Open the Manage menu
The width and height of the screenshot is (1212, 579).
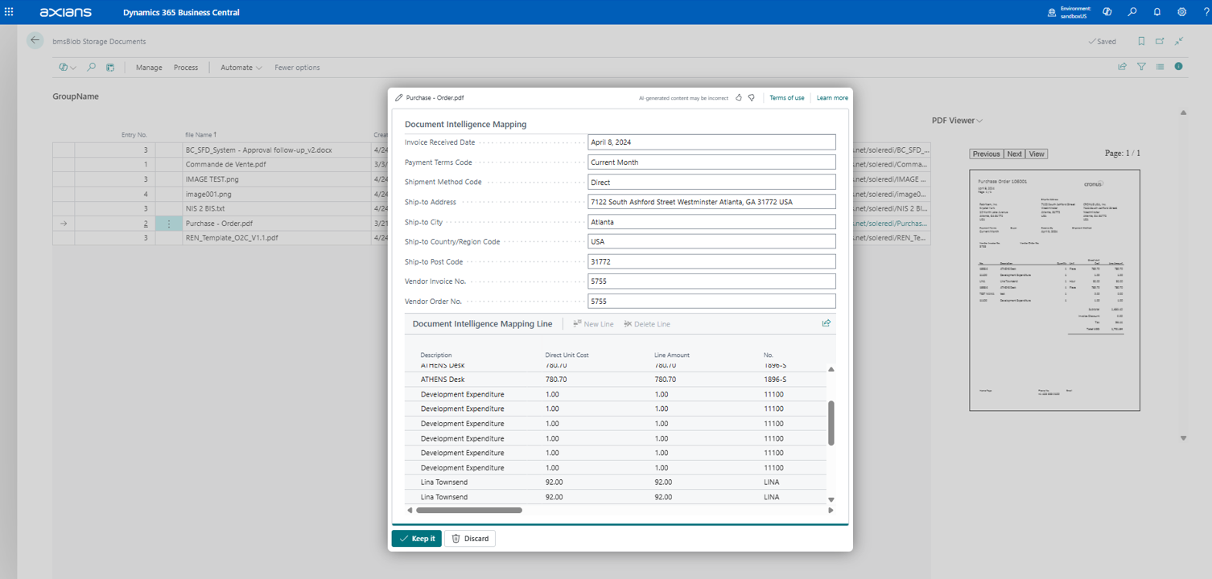click(x=149, y=68)
